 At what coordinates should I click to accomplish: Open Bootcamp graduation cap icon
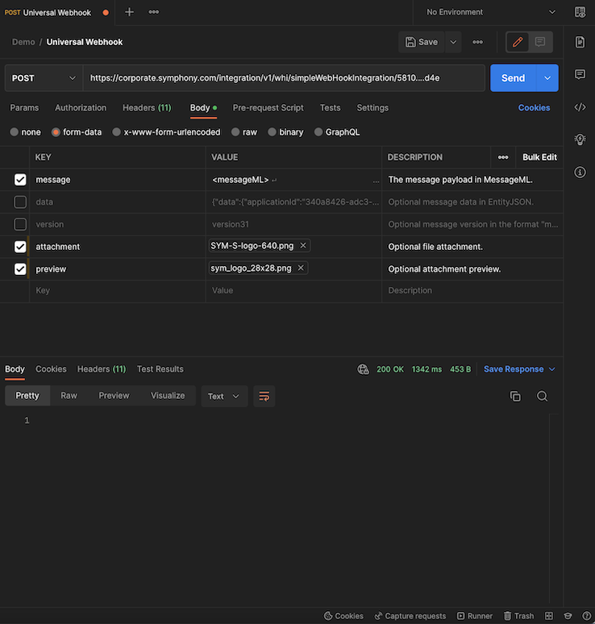[x=568, y=616]
